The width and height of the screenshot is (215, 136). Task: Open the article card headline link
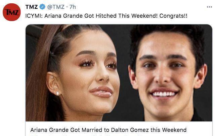108,130
